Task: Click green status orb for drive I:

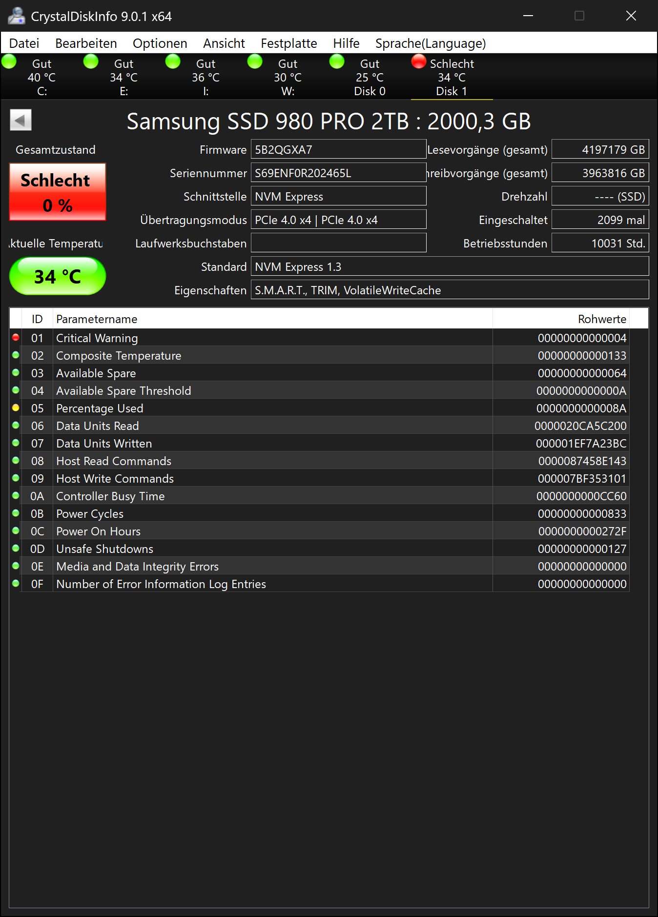Action: tap(173, 61)
